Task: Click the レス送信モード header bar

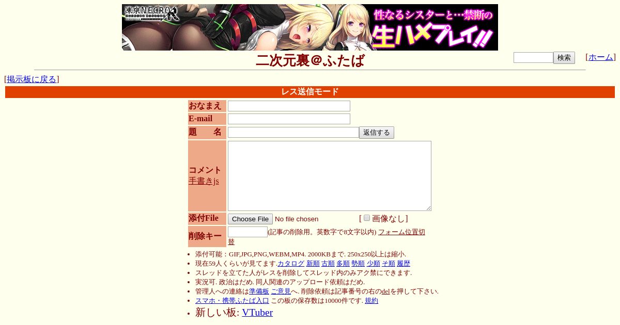Action: point(310,92)
